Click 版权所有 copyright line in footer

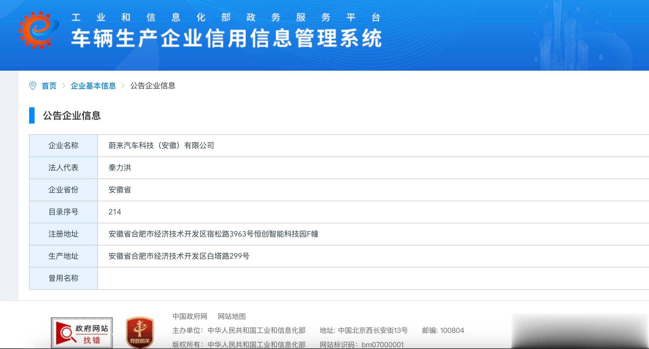[x=239, y=344]
